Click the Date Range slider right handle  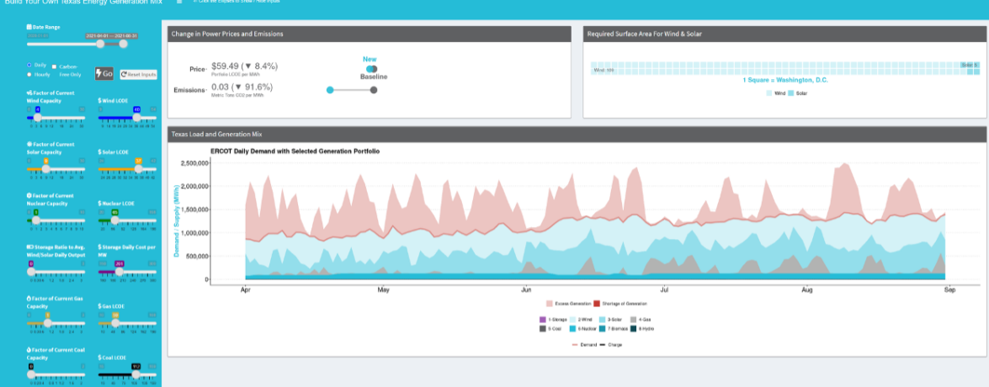click(x=123, y=45)
